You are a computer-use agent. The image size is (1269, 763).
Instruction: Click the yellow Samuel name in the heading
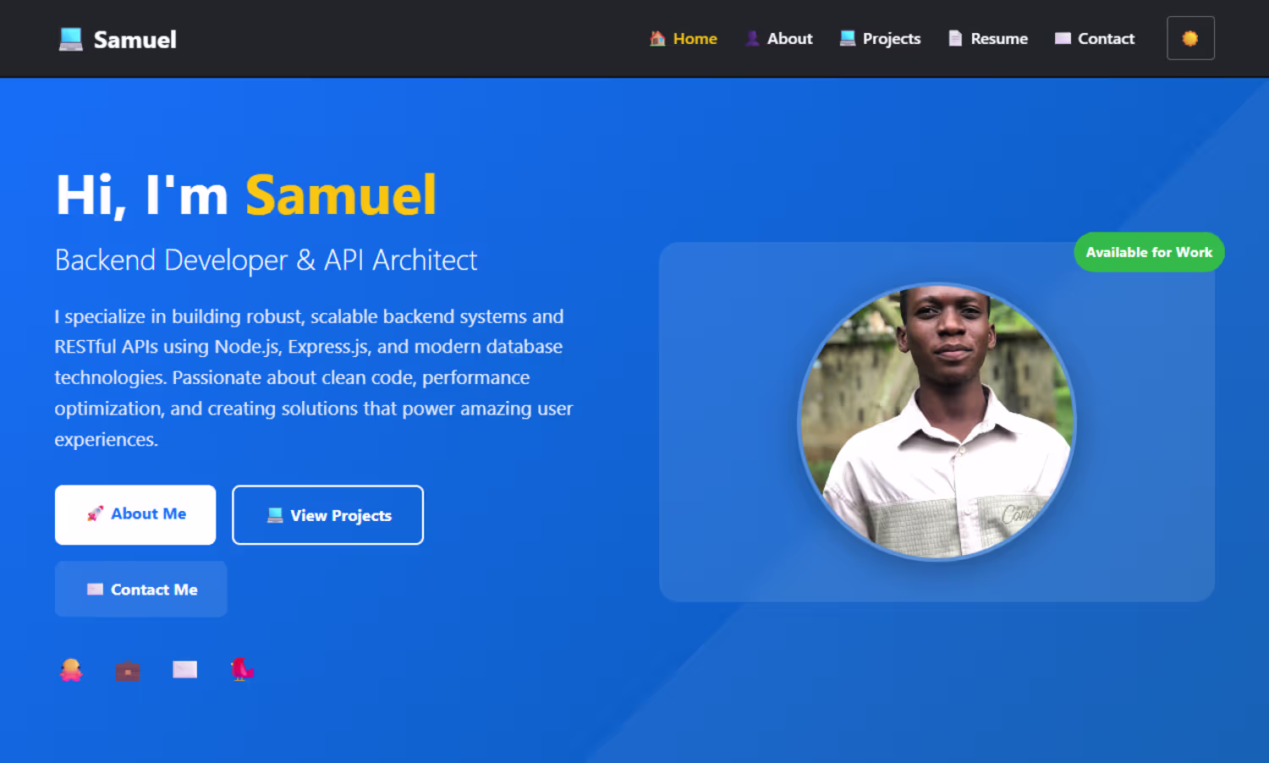341,195
